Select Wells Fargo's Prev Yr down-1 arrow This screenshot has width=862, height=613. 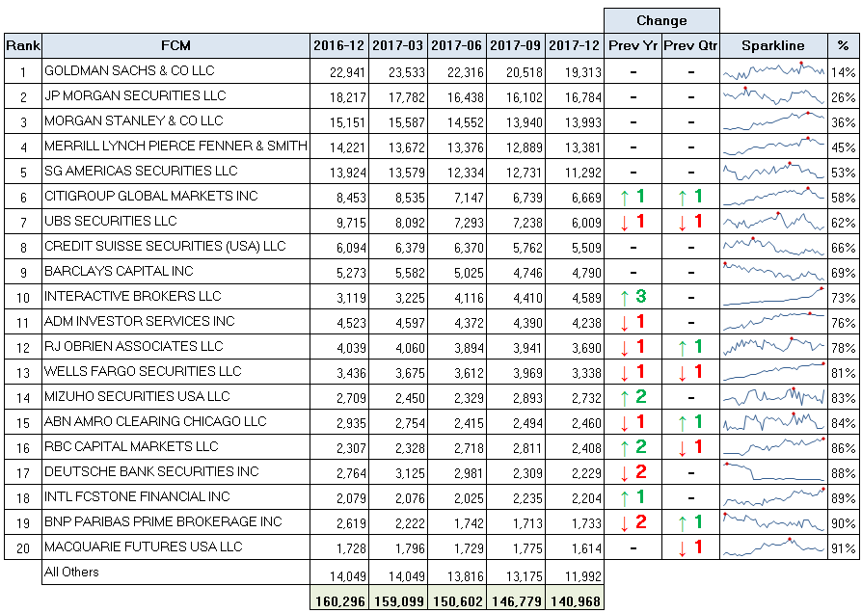pos(633,372)
